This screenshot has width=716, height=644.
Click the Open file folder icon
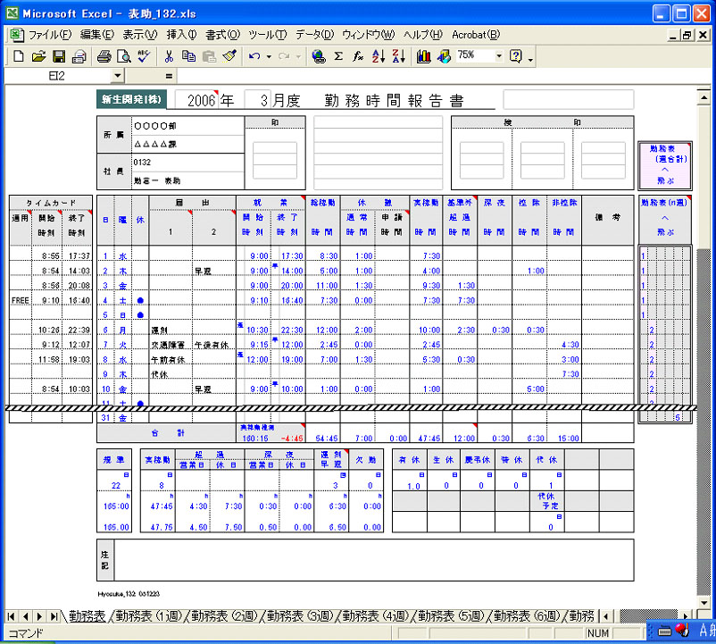coord(38,56)
